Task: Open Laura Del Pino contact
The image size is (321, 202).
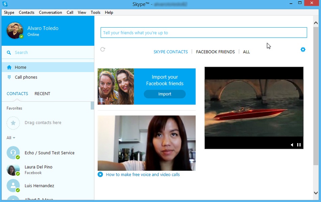Action: (x=38, y=169)
